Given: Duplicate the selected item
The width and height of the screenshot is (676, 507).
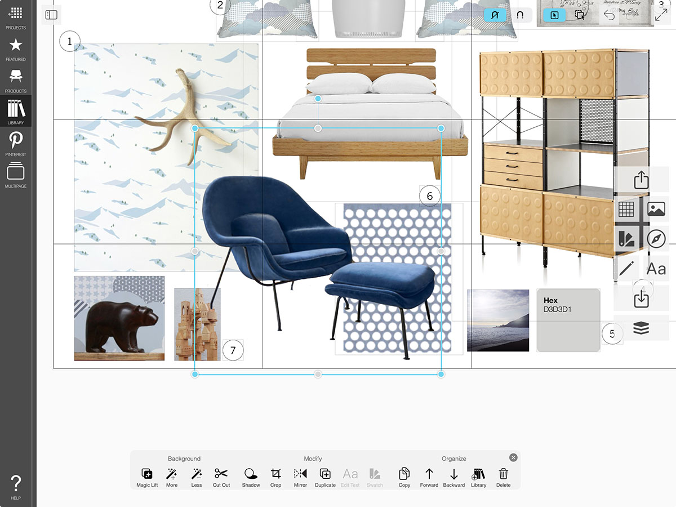Looking at the screenshot, I should pyautogui.click(x=325, y=477).
